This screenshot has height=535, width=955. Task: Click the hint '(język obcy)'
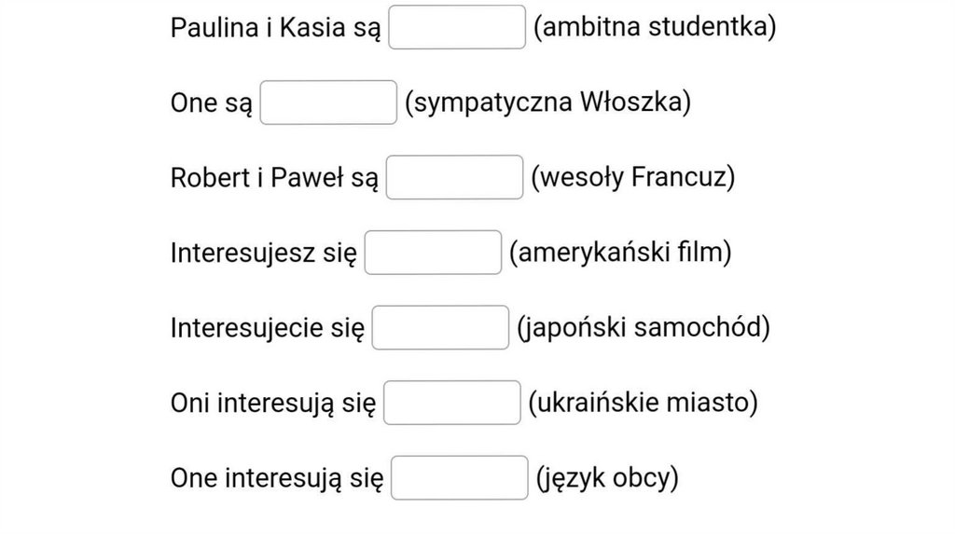pyautogui.click(x=607, y=479)
